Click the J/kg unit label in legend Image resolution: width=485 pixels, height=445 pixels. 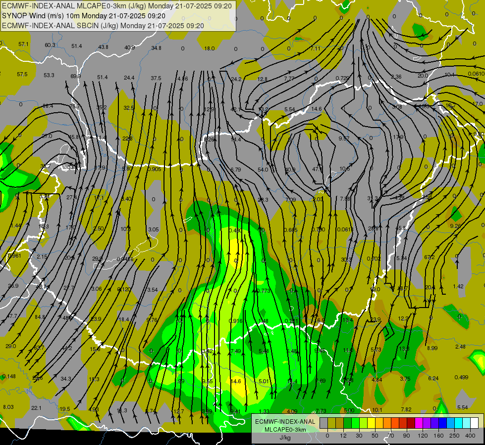point(285,437)
